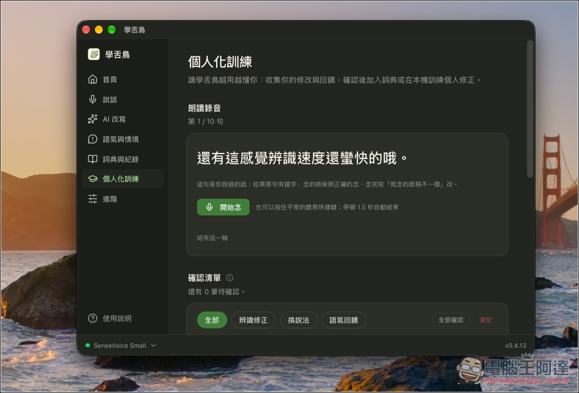Click the 朗讀錄音 section title
The image size is (579, 393).
click(204, 108)
